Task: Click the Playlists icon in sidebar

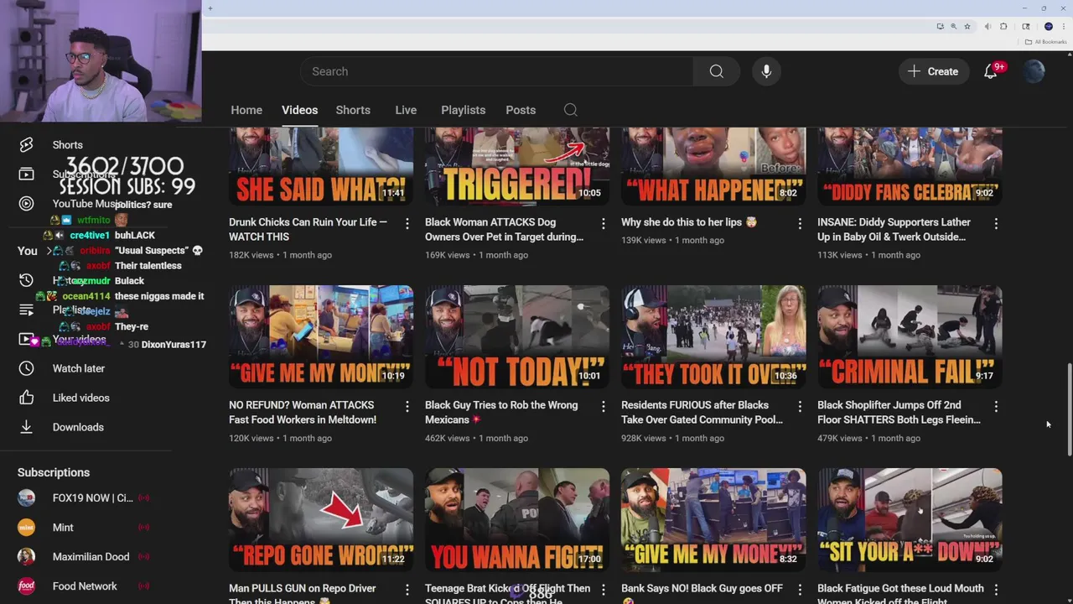Action: point(26,310)
